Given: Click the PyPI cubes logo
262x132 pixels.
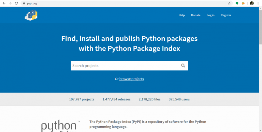Looking at the screenshot, I should tap(31, 15).
